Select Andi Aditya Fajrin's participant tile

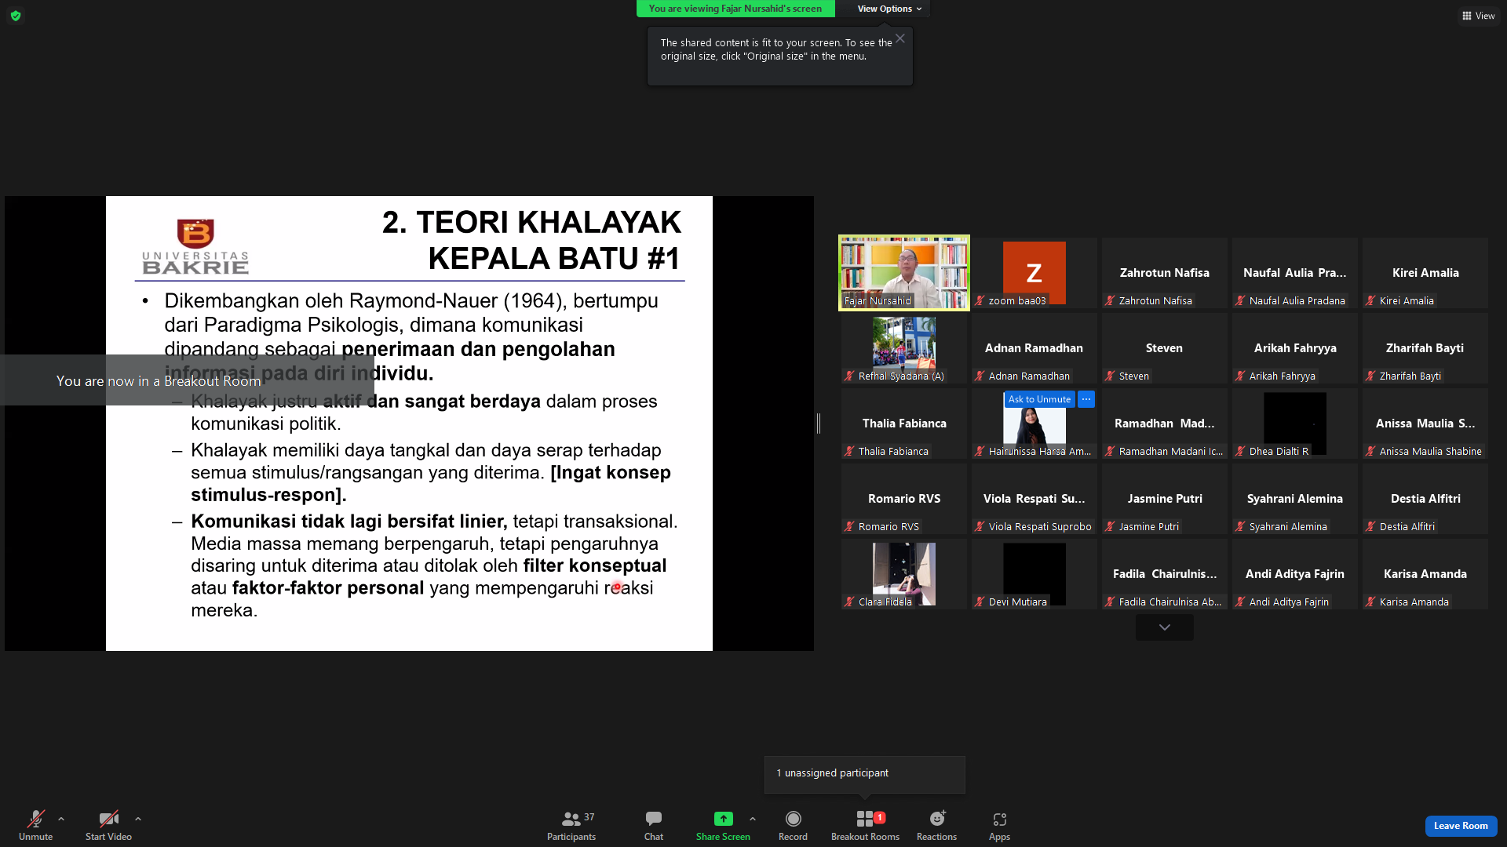[x=1295, y=574]
